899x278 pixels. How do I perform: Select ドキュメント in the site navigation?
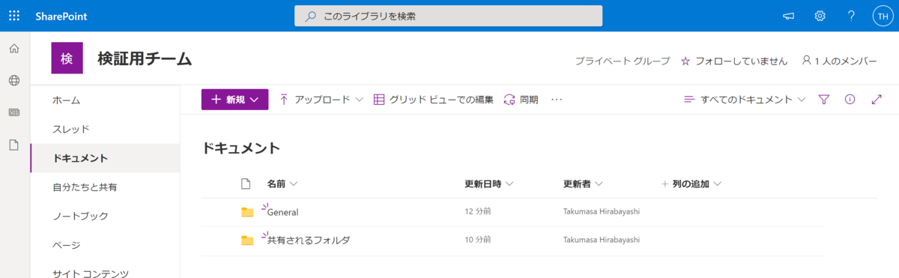[105, 158]
